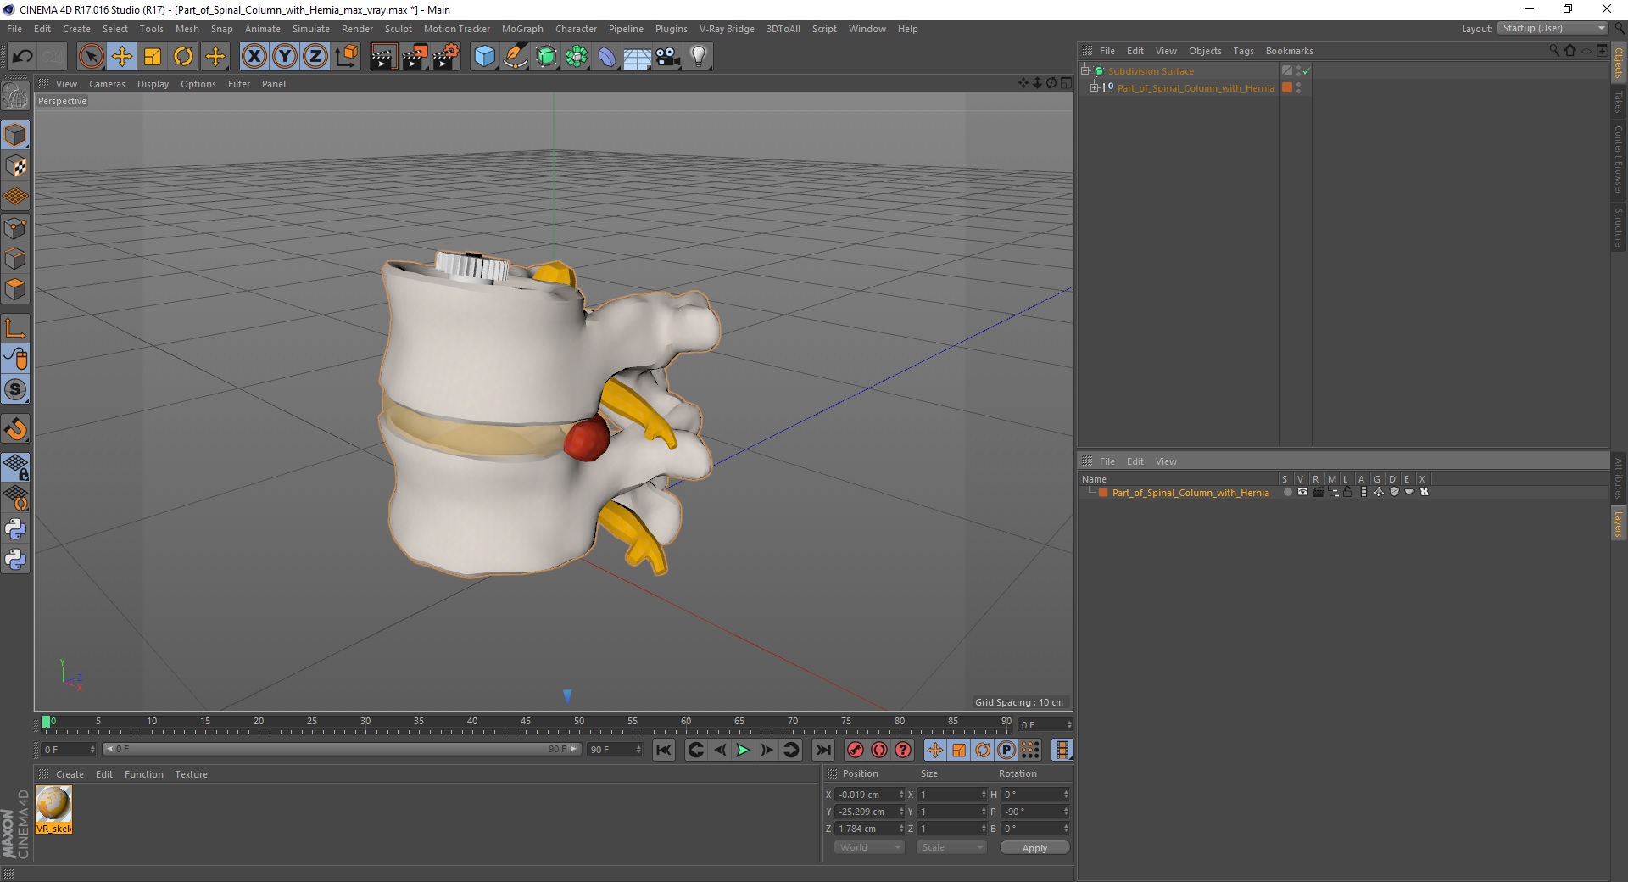Expand Part_of_Spinal_Column_with_Hernia object
The image size is (1628, 882).
coord(1095,87)
